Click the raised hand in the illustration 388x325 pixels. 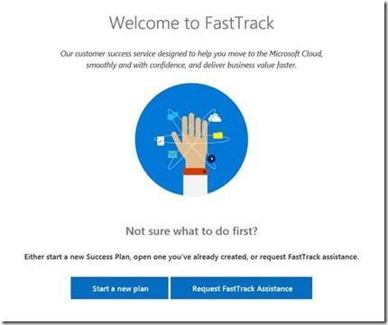191,140
